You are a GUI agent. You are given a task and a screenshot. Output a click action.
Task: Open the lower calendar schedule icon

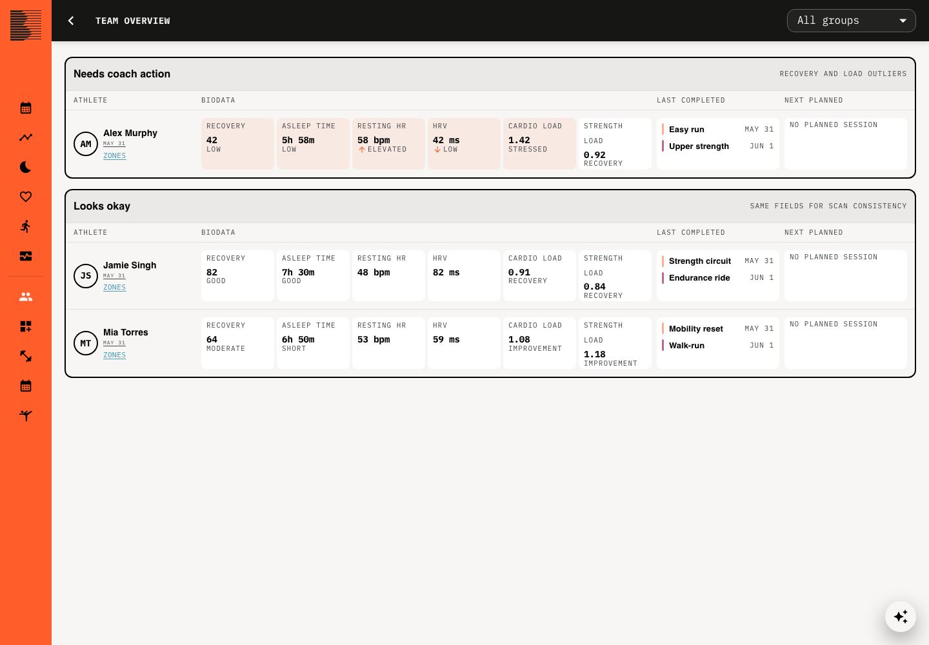pyautogui.click(x=26, y=386)
